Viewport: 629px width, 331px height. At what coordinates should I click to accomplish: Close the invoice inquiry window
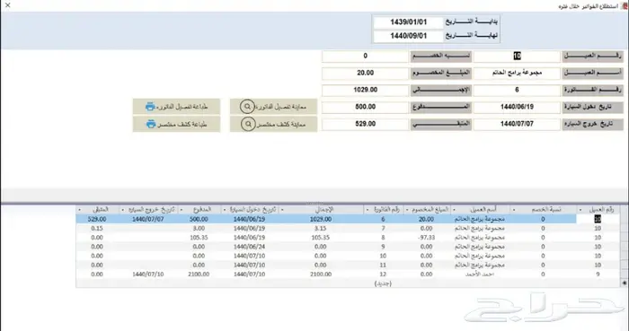point(7,5)
